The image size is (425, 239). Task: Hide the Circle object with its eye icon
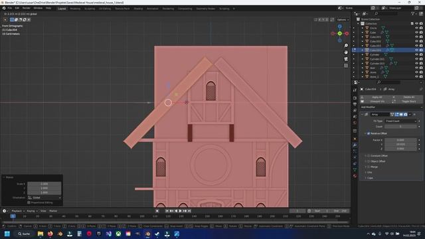[x=416, y=28]
